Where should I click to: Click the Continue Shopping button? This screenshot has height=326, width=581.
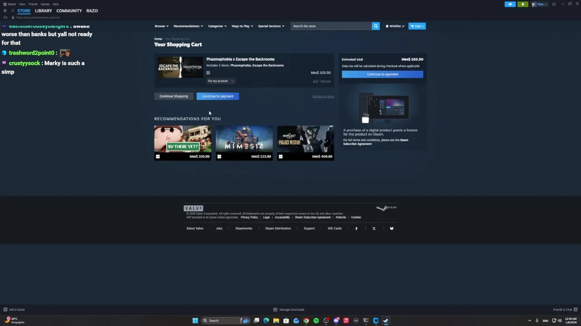173,96
